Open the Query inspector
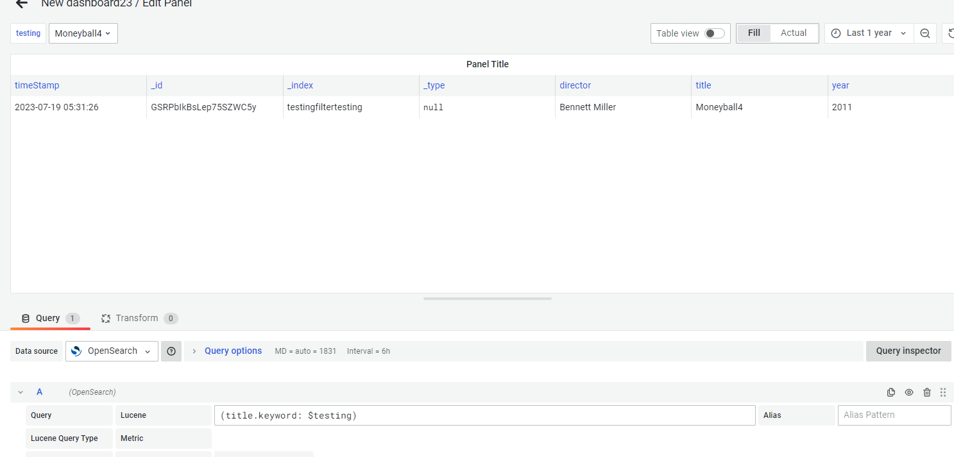 908,351
